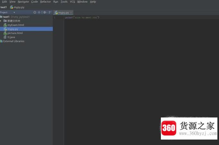Open the VCS menu
Screen dimensions: 219x145
(x=72, y=2)
